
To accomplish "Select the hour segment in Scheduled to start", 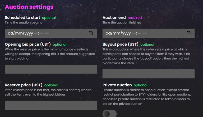I will coord(36,33).
